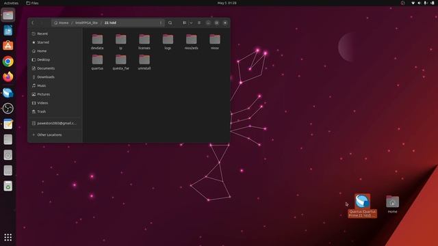Show Applications grid at dock bottom
The height and width of the screenshot is (246, 438).
[x=8, y=237]
